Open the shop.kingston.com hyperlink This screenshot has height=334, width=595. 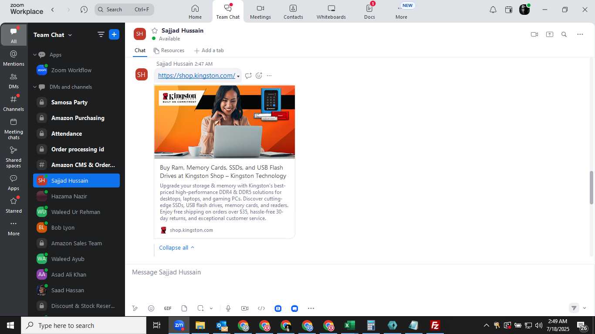[196, 76]
